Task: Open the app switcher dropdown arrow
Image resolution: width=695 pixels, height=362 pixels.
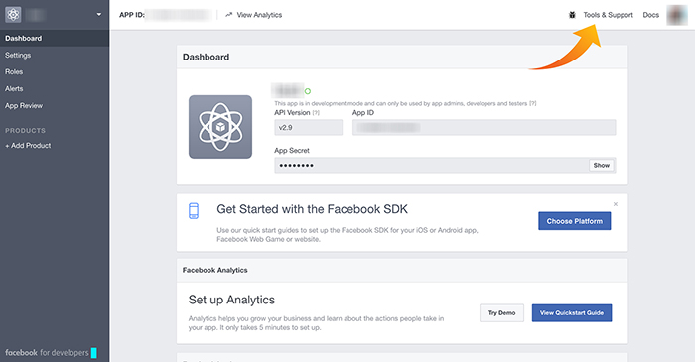Action: point(99,15)
